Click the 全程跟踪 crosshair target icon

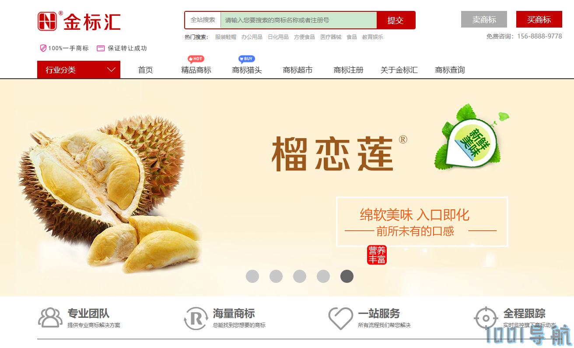pos(486,318)
